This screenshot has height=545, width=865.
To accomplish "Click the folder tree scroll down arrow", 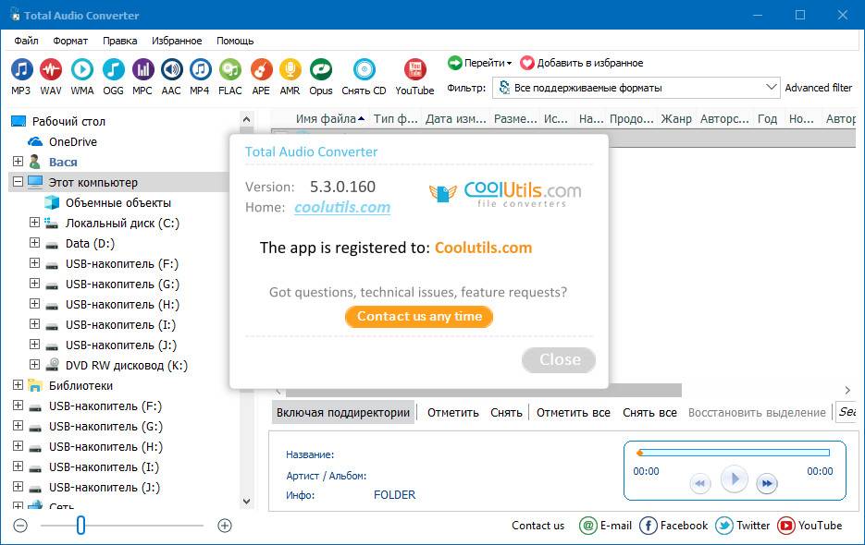I will (247, 502).
